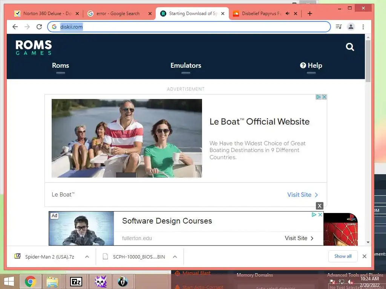Open the site search magnifier

tap(350, 47)
